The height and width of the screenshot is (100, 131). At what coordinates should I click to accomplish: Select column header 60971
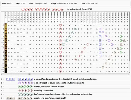click(6, 17)
